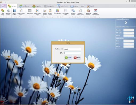Click the Tahsilatlar value field
This screenshot has height=105, width=136.
129,33
